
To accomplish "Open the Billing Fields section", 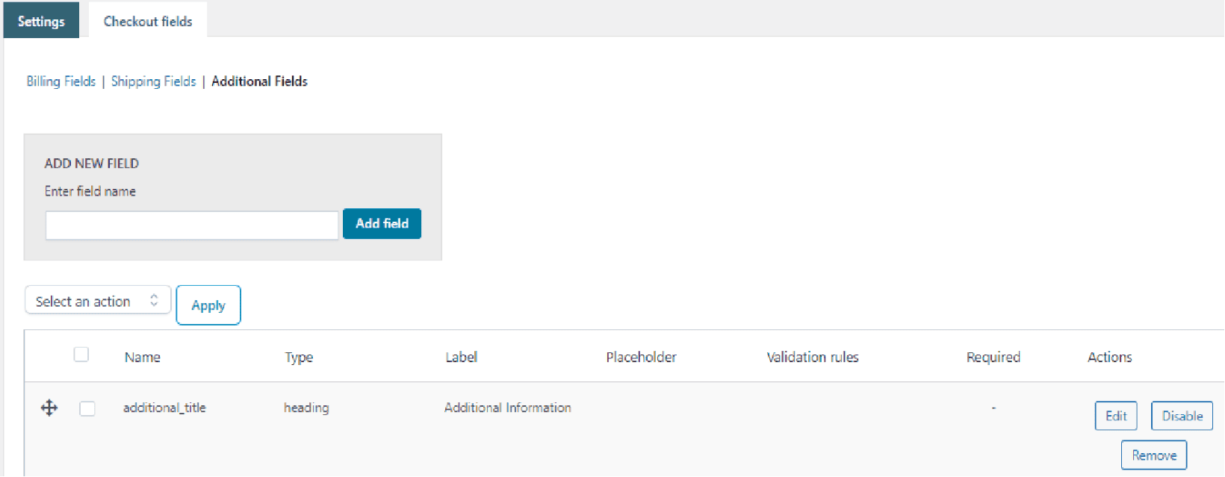I will coord(61,81).
